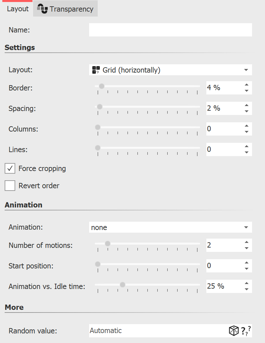Disable the Force cropping checkbox
The width and height of the screenshot is (265, 343).
tap(10, 168)
